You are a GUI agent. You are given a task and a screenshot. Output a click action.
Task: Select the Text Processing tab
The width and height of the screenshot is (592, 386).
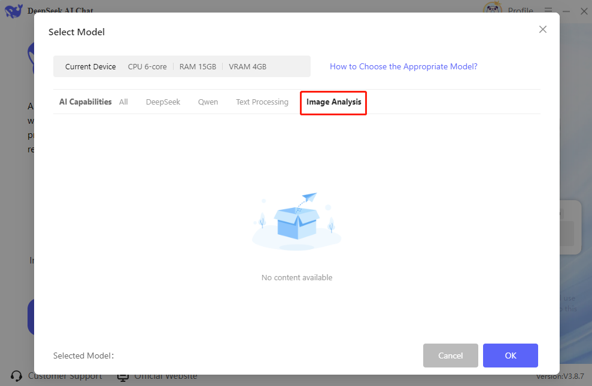click(x=262, y=102)
